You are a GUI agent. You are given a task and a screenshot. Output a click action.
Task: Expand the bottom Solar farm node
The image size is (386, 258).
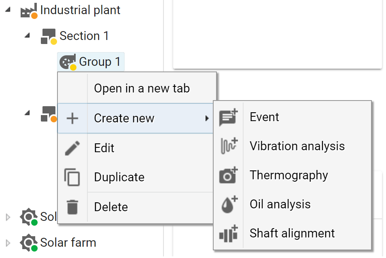7,243
